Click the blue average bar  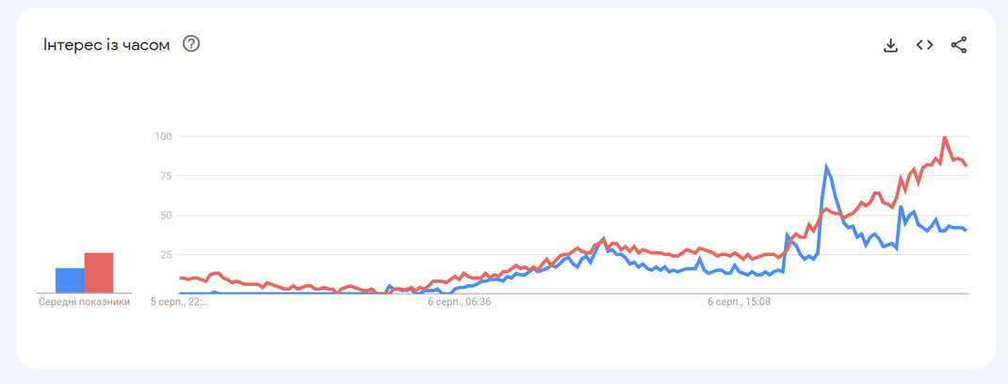pos(70,280)
